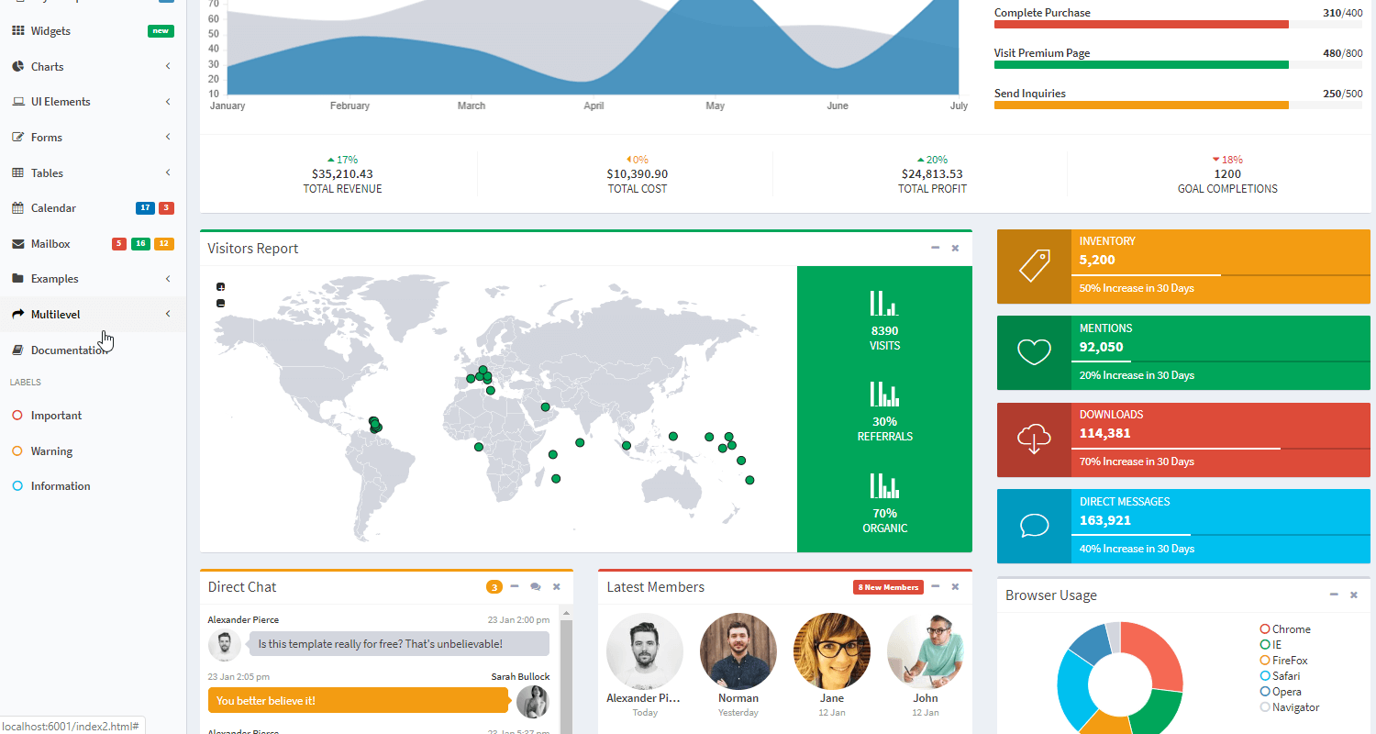Close the Browser Usage box

(x=1354, y=595)
